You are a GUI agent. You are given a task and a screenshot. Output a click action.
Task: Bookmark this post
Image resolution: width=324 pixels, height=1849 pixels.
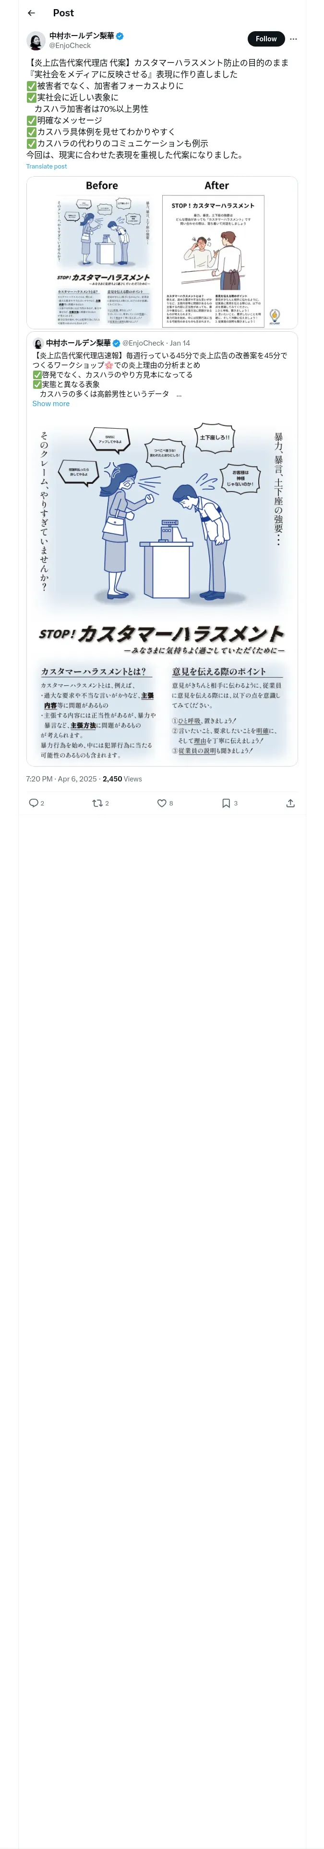click(226, 803)
